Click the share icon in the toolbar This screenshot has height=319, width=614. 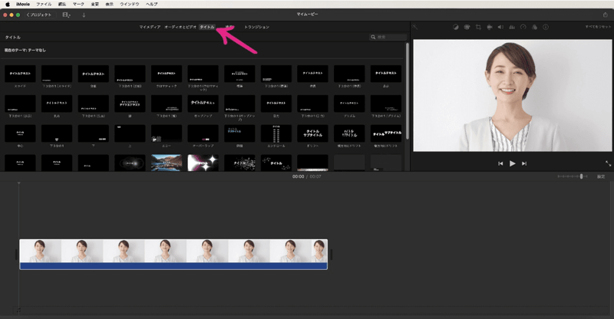(605, 15)
